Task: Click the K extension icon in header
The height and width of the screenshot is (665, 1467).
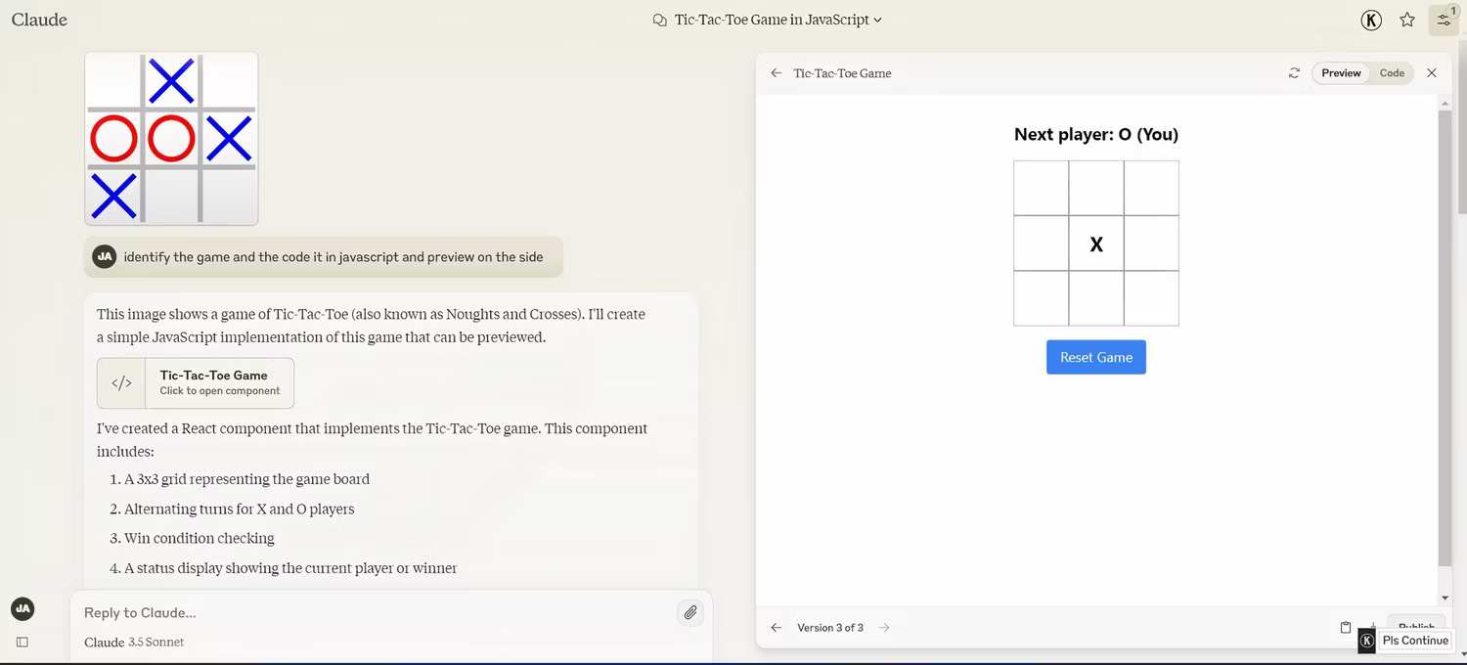Action: 1371,20
